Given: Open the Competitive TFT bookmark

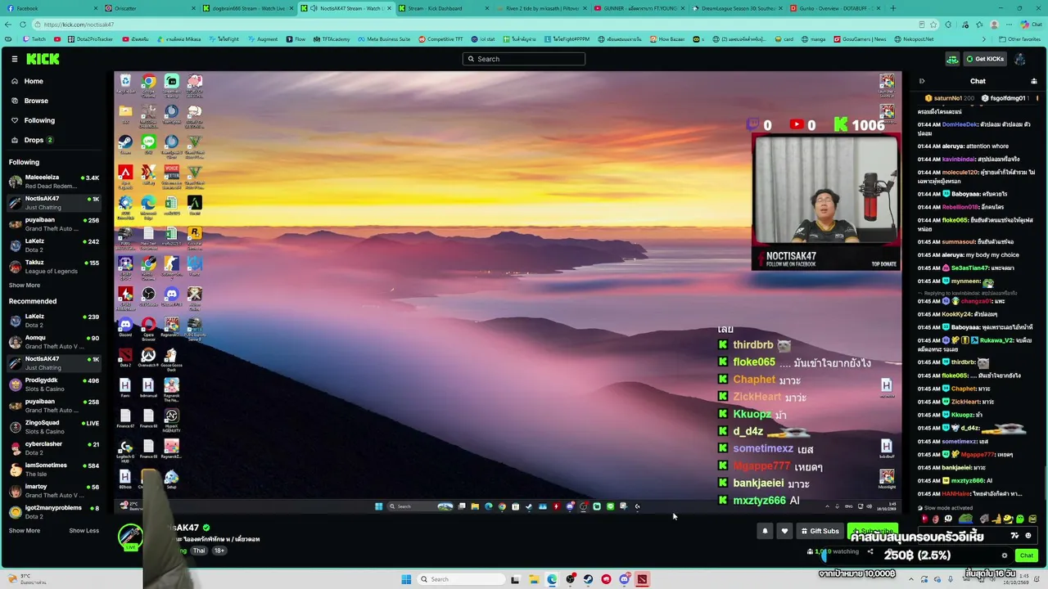Looking at the screenshot, I should pos(440,39).
